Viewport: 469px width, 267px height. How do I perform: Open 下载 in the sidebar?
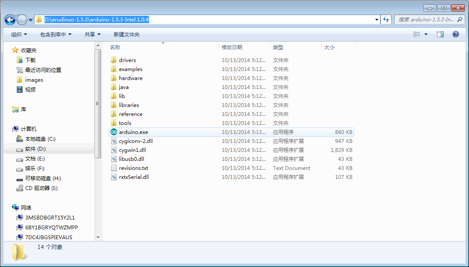[x=30, y=60]
